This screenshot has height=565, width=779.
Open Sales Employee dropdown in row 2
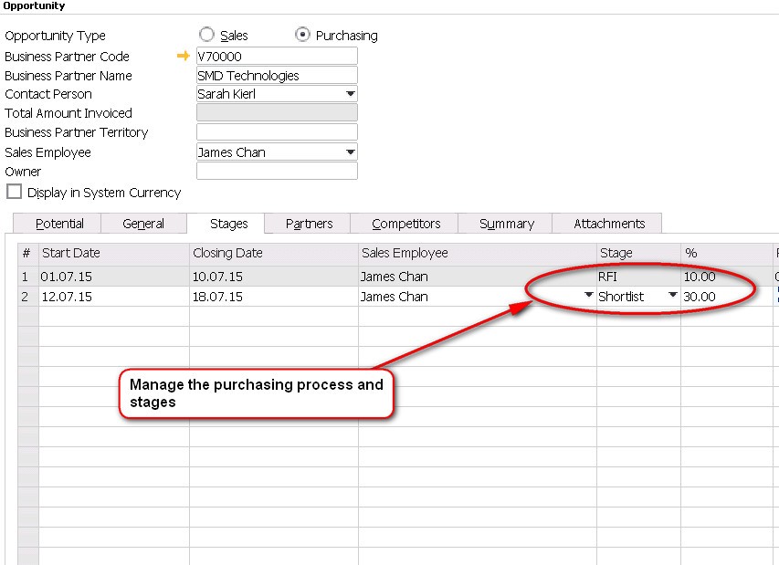coord(588,296)
